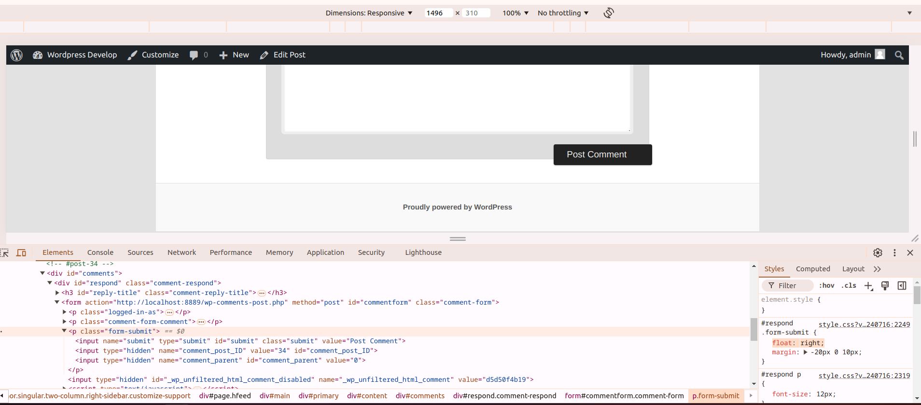Open the Customize link in admin bar
Screen dimensions: 921x405
[x=153, y=55]
